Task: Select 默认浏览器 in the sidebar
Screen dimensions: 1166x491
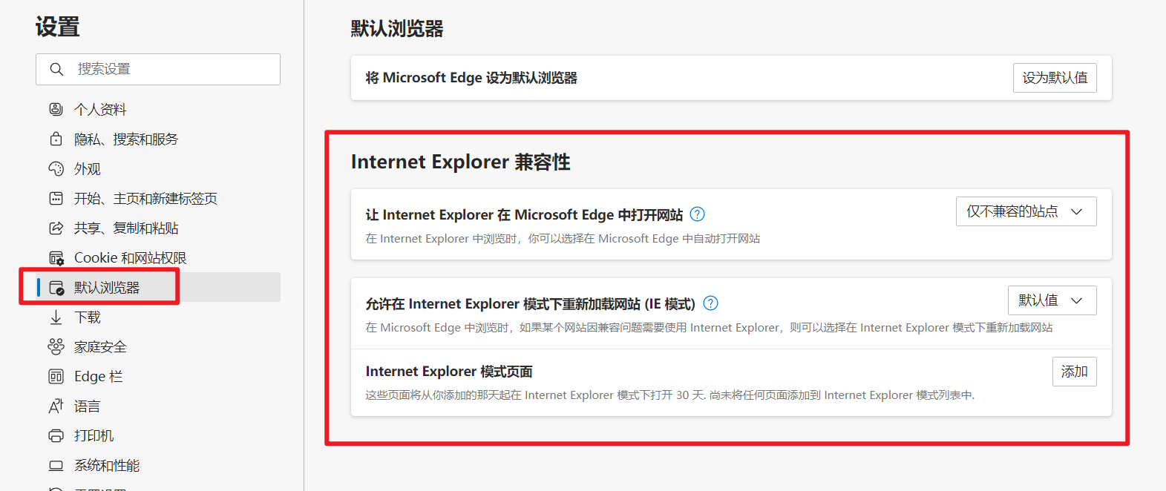Action: [107, 287]
